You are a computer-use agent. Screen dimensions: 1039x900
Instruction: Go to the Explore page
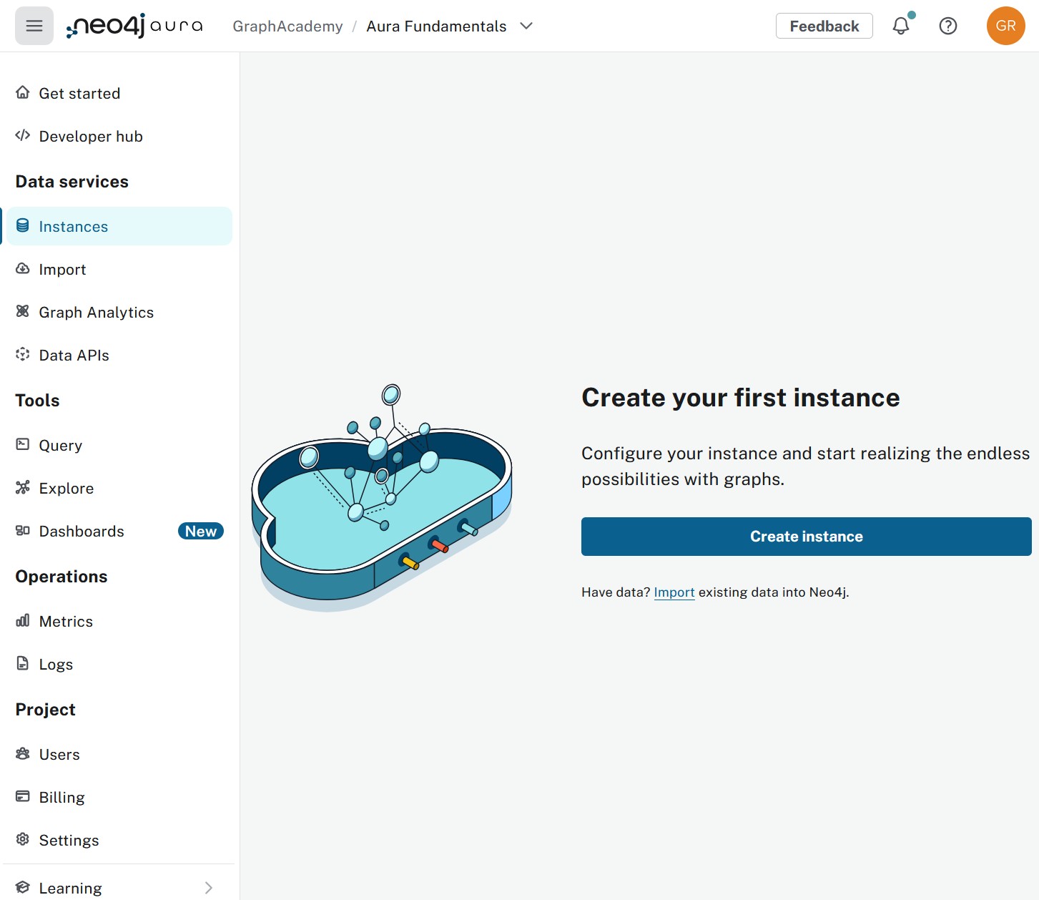pyautogui.click(x=66, y=489)
